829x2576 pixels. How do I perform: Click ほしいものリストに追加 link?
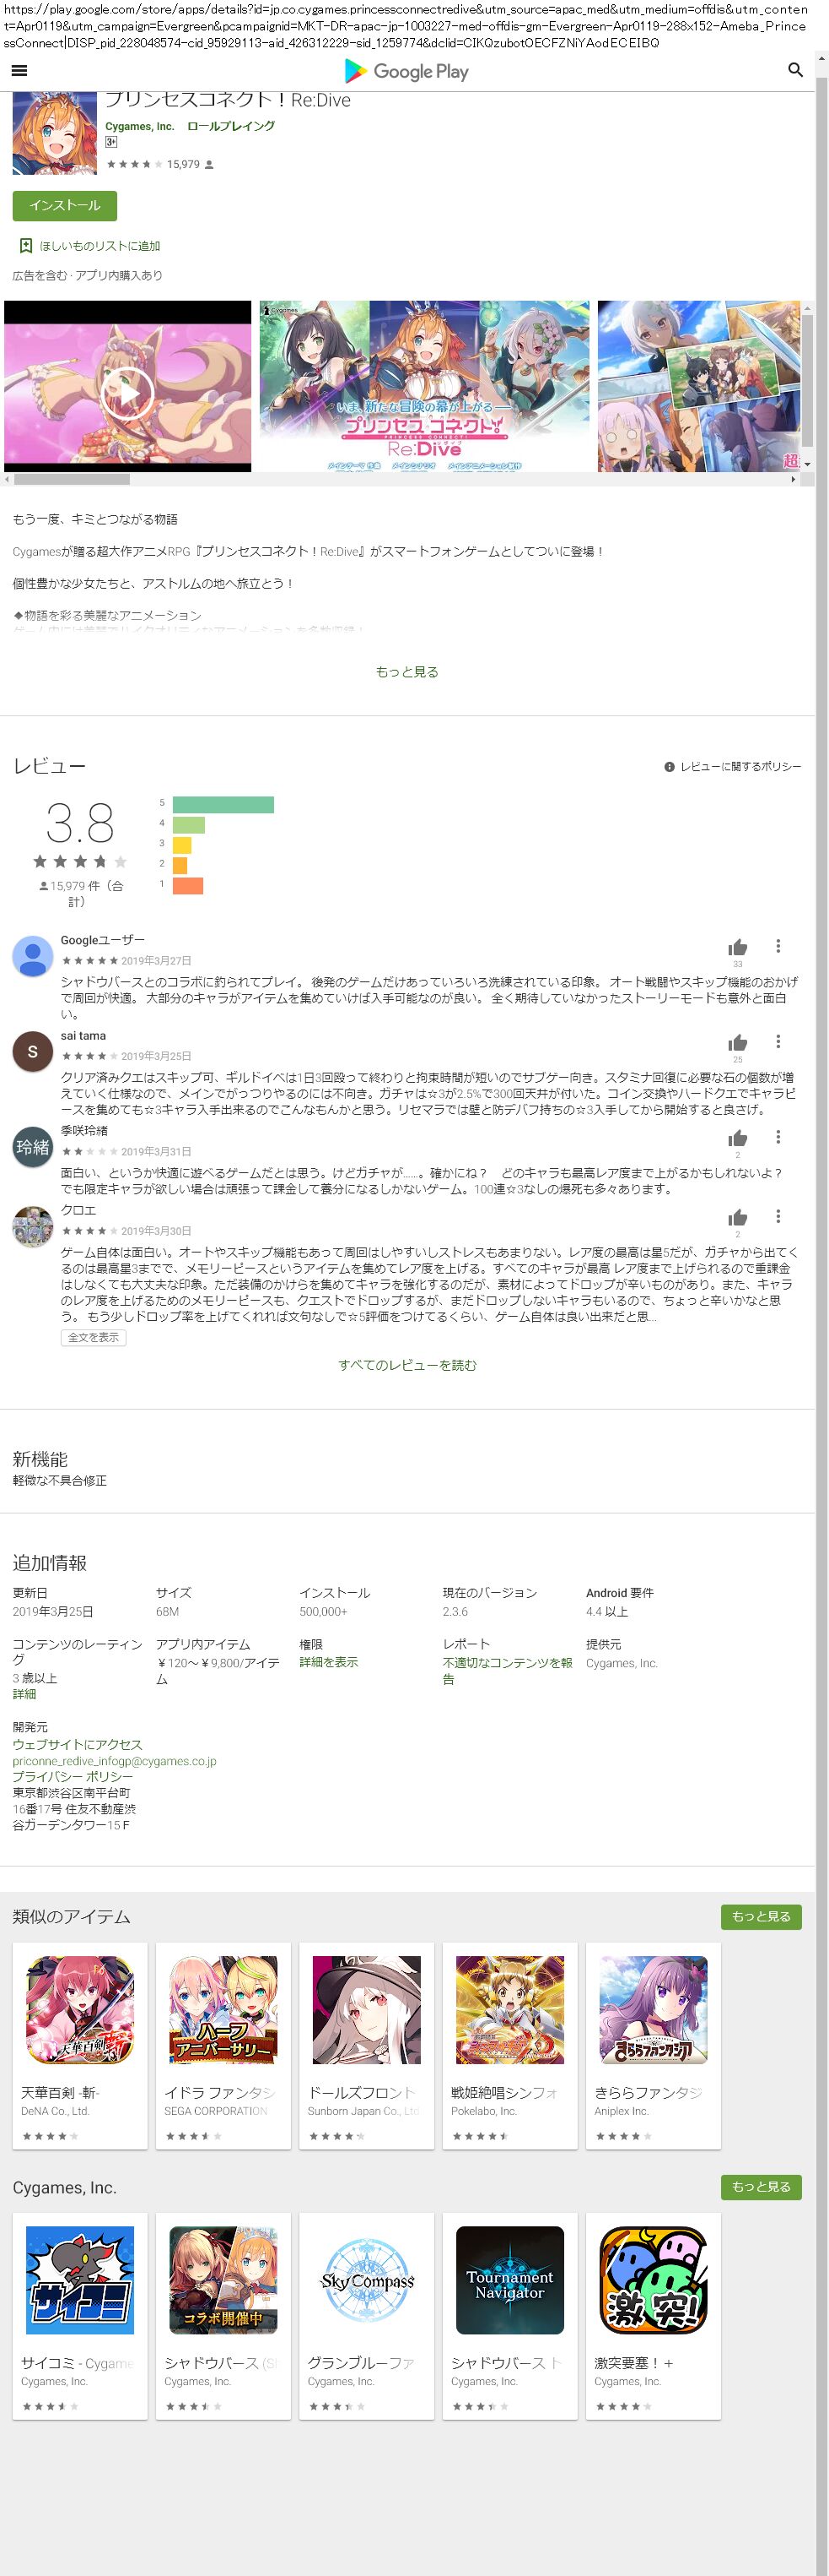100,246
